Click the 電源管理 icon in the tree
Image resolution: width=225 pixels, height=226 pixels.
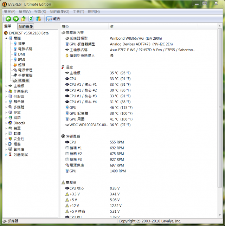click(x=15, y=70)
